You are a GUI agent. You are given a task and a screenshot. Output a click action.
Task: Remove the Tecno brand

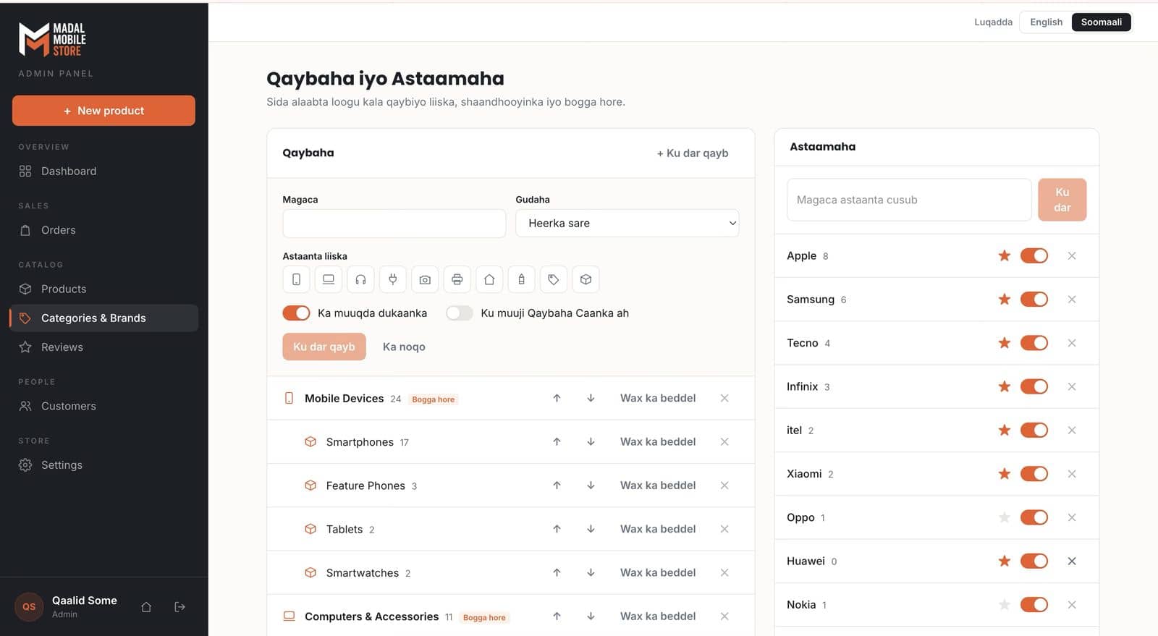pyautogui.click(x=1072, y=343)
